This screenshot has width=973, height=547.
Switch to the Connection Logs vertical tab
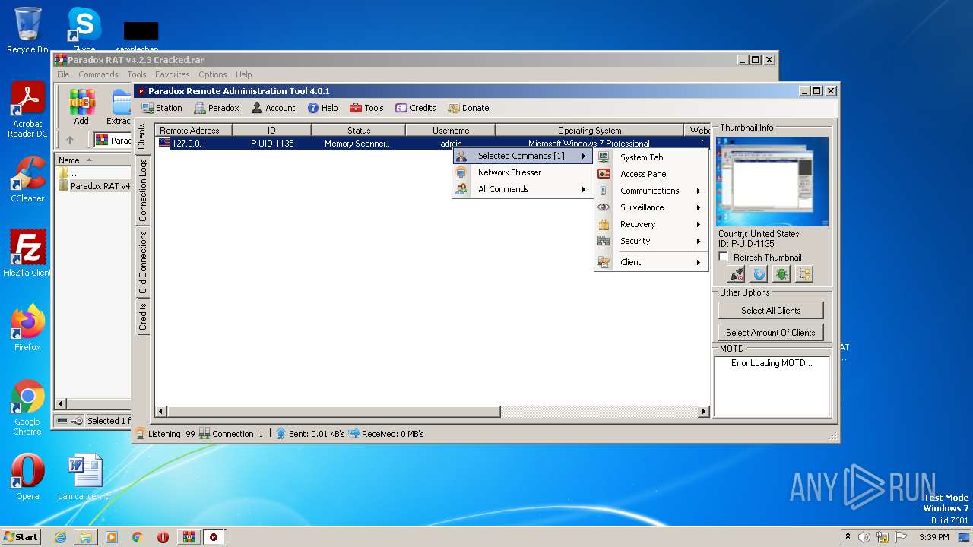142,190
